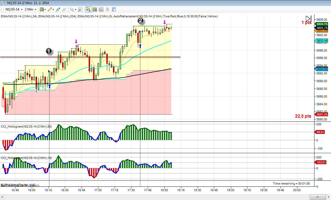Open the indicators chart icon
331x200 pixels.
(x=101, y=9)
